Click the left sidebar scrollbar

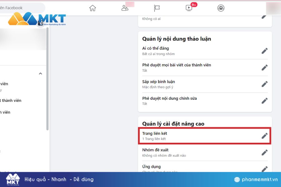coord(47,79)
